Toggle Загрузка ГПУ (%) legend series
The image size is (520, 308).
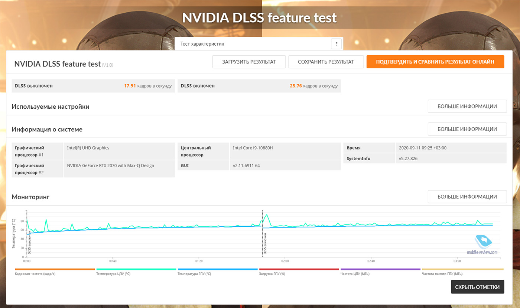tap(299, 272)
